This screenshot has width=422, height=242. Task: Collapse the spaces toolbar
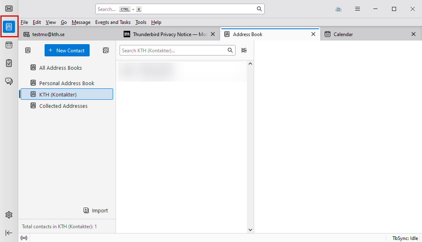(x=9, y=233)
